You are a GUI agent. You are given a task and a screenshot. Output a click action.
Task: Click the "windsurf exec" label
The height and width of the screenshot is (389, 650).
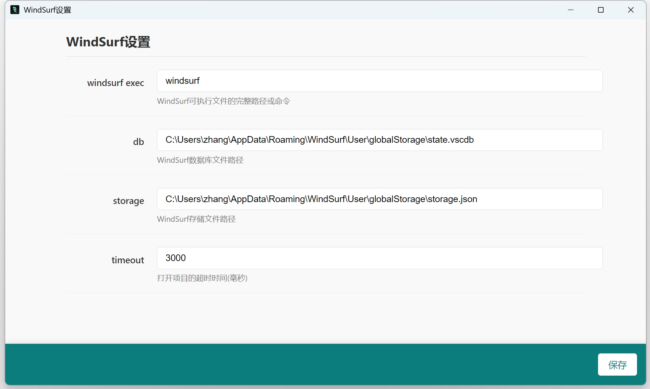click(x=115, y=83)
